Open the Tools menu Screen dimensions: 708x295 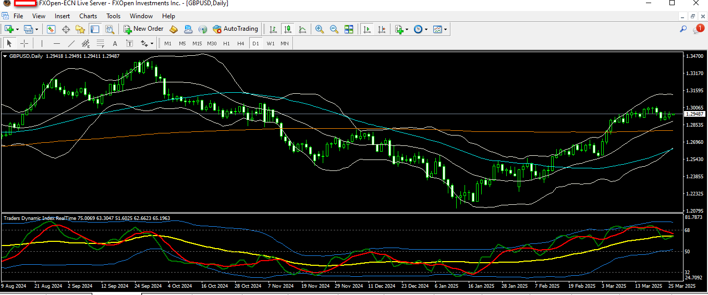(113, 16)
